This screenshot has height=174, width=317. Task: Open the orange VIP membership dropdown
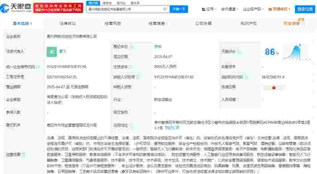tap(279, 9)
